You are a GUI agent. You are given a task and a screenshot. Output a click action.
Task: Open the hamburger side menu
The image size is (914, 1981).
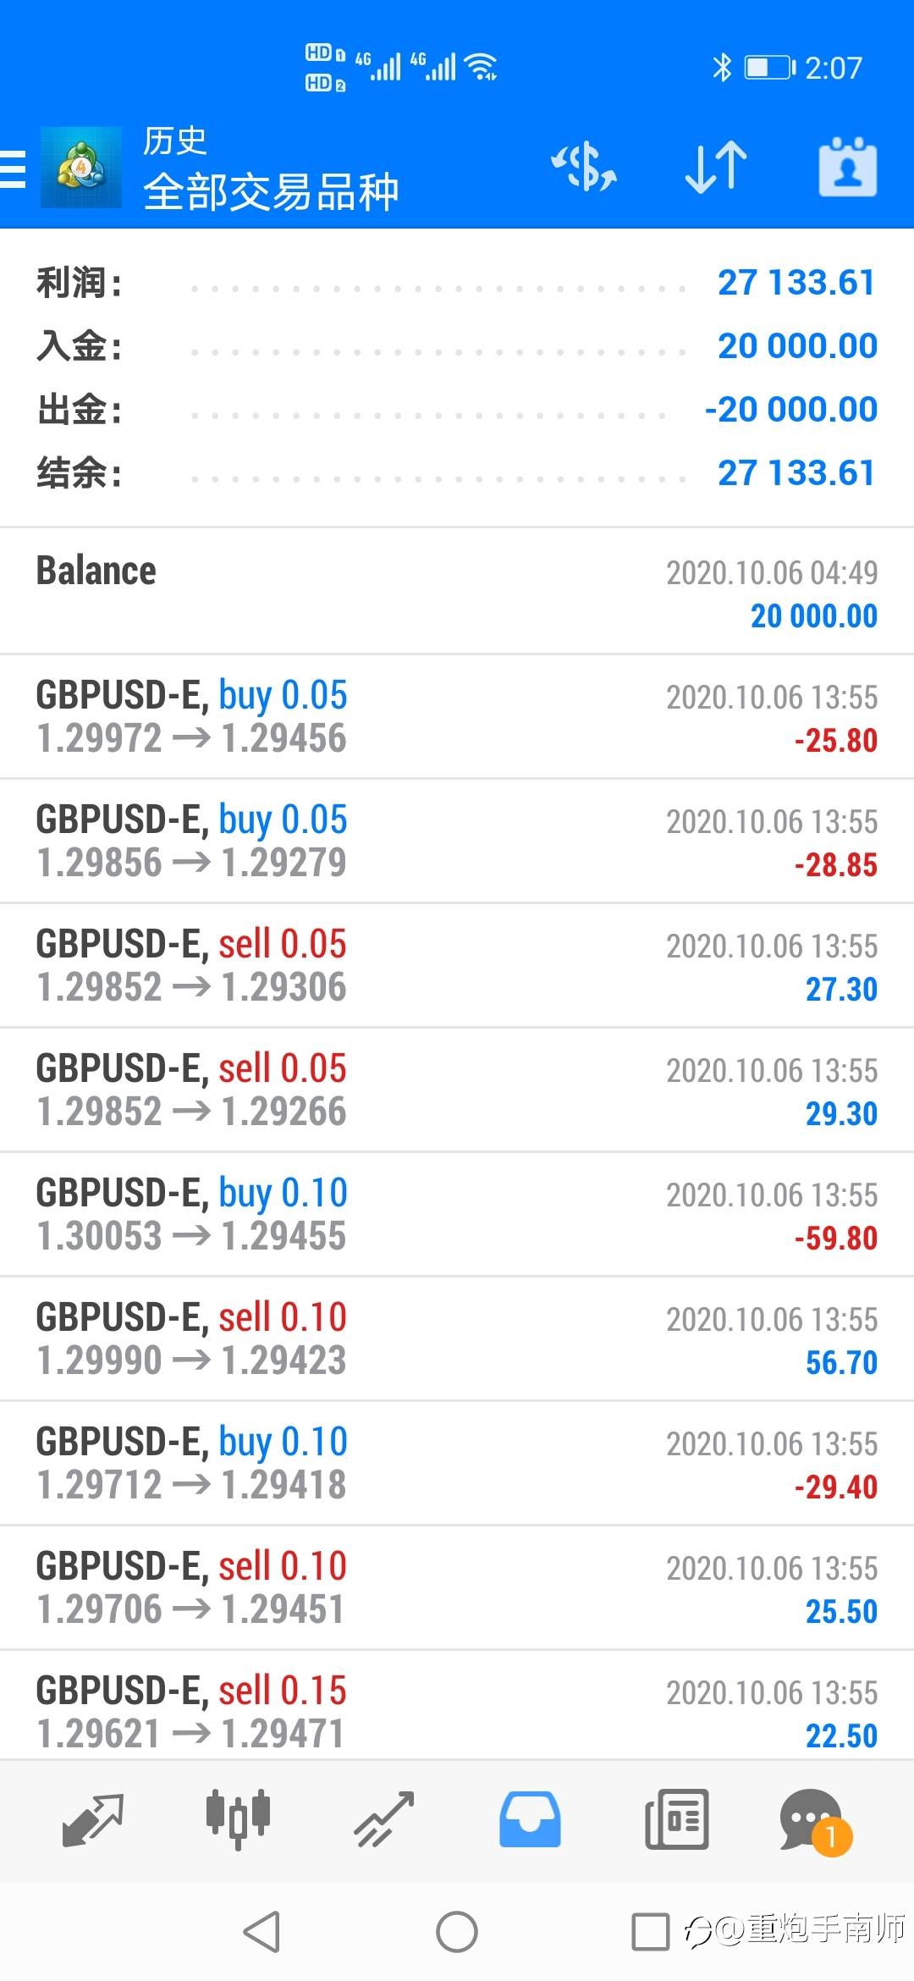pos(14,168)
